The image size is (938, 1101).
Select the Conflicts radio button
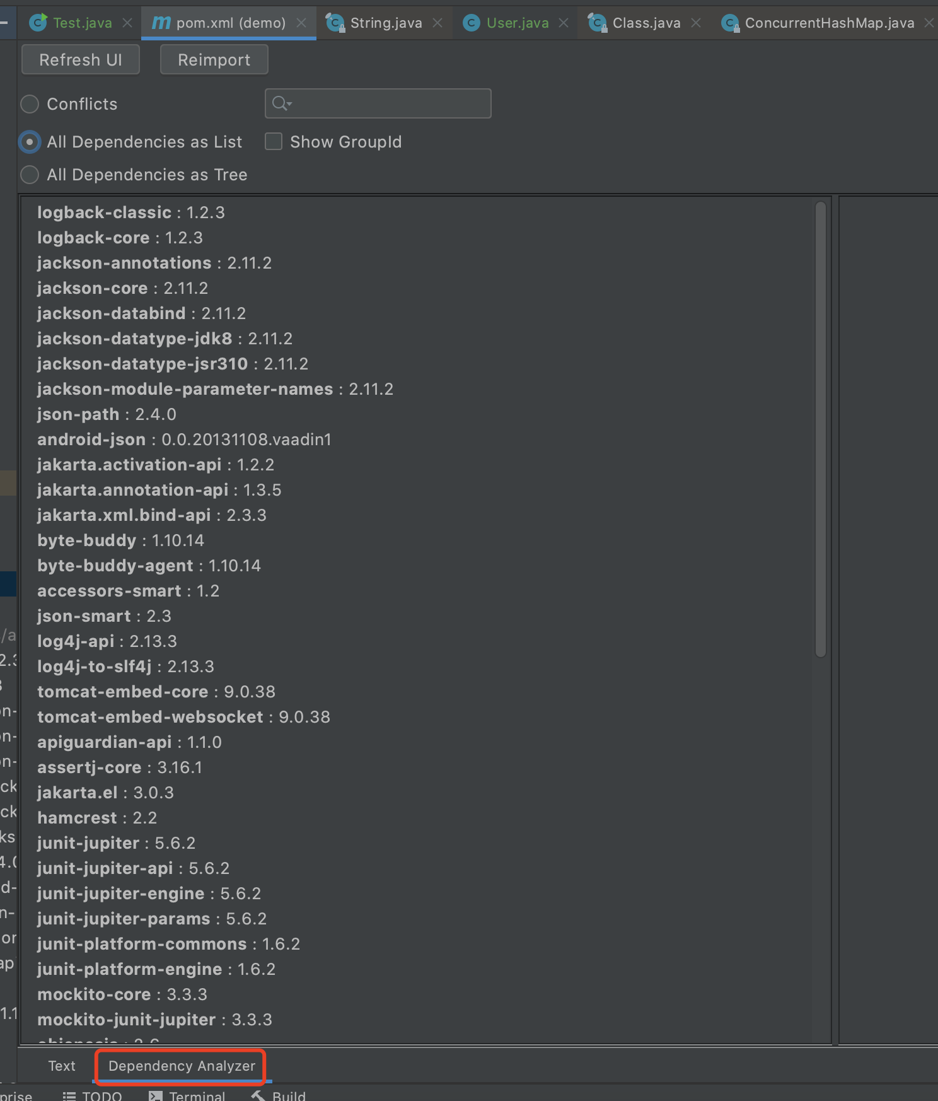(30, 104)
